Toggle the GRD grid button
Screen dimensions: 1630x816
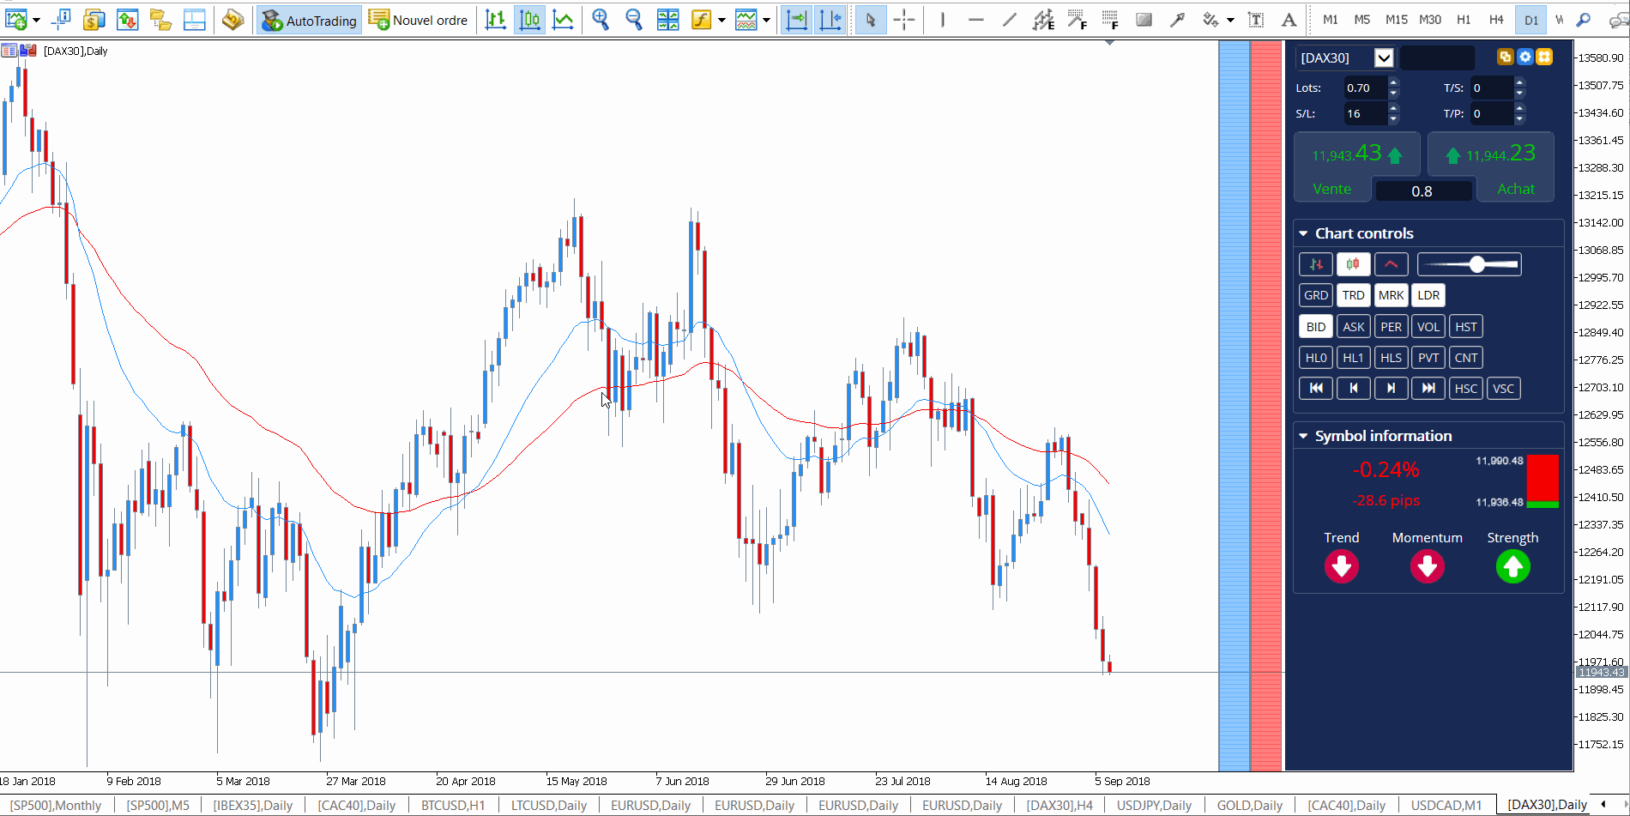tap(1316, 295)
